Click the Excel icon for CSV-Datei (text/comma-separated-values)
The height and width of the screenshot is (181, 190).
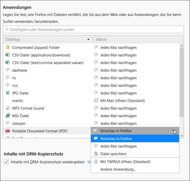tap(8, 63)
